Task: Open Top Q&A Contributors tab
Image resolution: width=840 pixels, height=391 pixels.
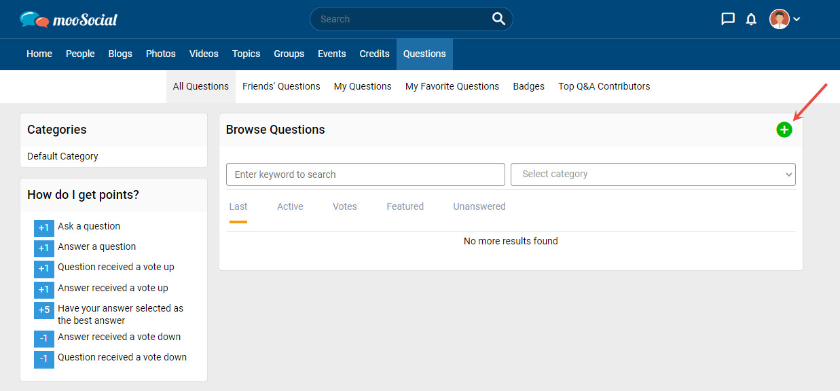Action: [604, 86]
